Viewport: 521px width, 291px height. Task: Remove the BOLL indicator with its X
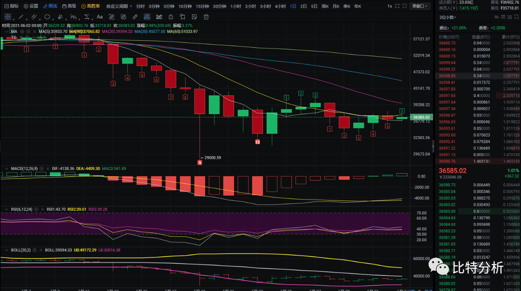point(41,250)
